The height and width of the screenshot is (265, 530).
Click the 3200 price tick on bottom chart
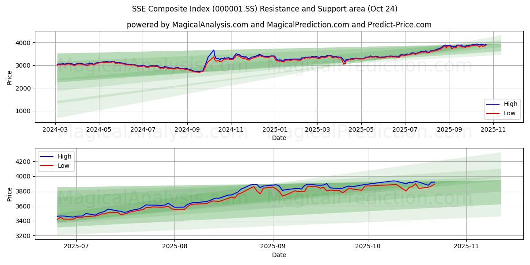23,236
